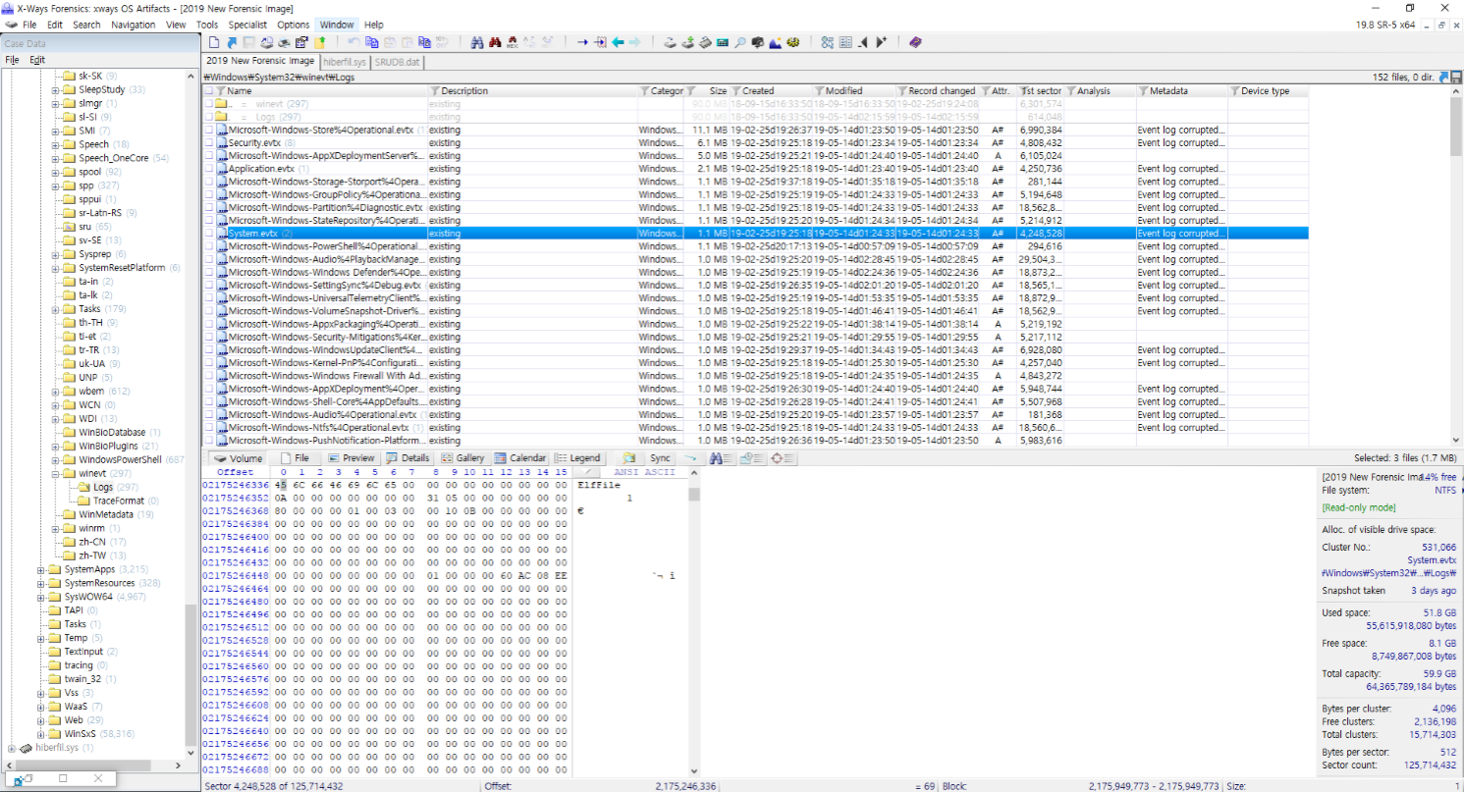Image resolution: width=1464 pixels, height=792 pixels.
Task: Click the folder search icon beside Sync
Action: click(x=629, y=458)
